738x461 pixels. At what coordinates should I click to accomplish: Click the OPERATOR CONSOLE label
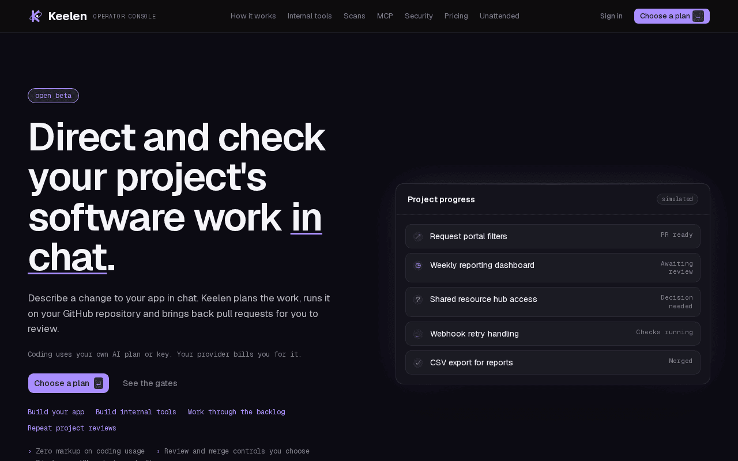(x=125, y=17)
